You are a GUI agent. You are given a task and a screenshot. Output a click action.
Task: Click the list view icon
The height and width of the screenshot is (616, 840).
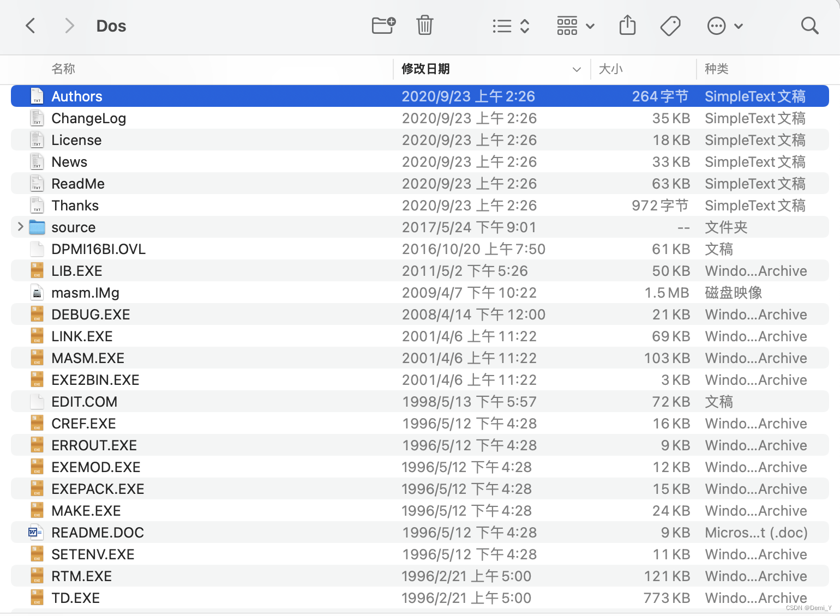(x=502, y=25)
